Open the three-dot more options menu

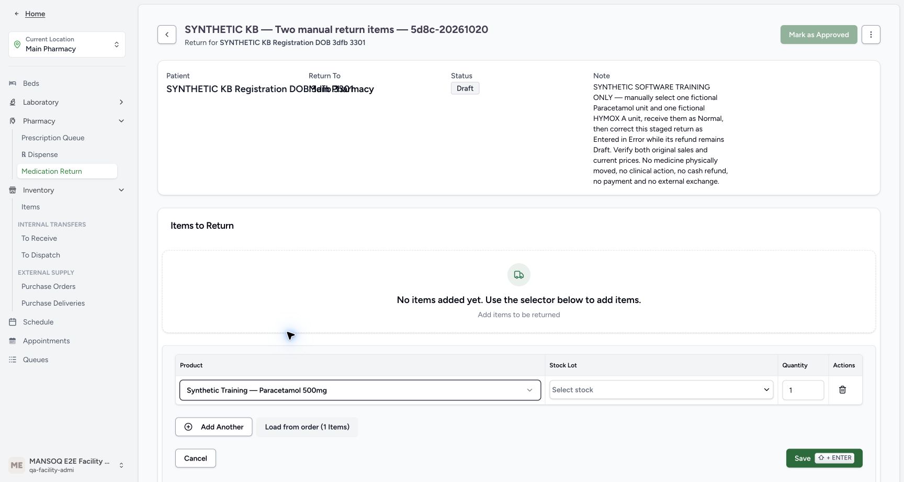point(871,35)
